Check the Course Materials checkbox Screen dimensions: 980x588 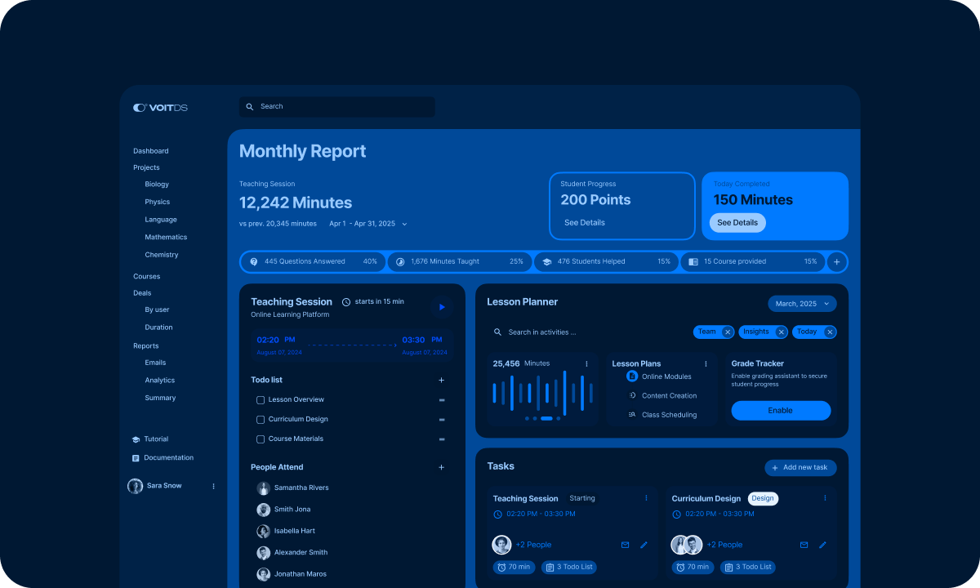tap(261, 439)
